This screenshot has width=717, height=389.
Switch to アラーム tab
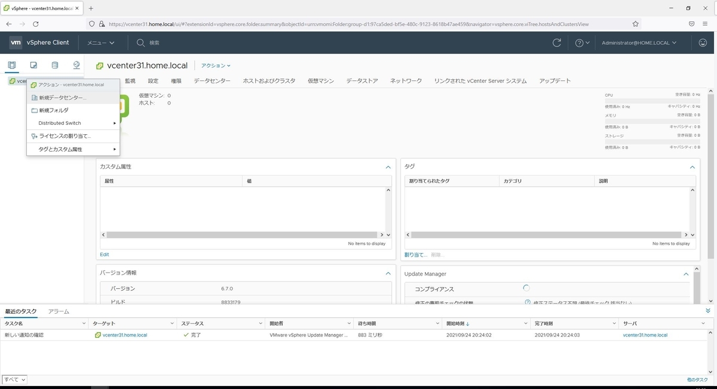[59, 311]
